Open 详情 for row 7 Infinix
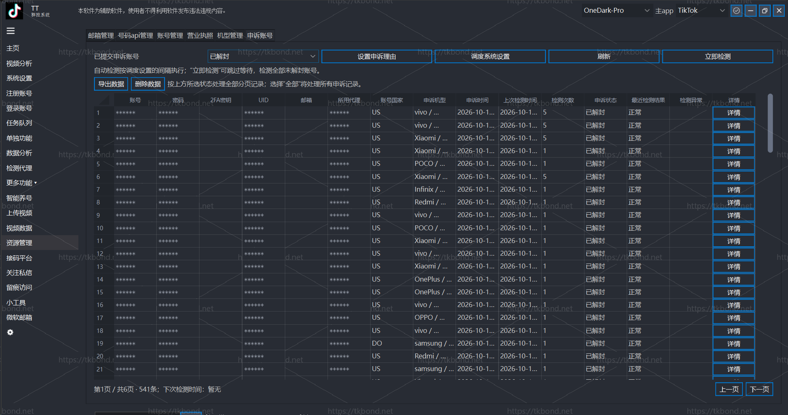788x415 pixels. (x=733, y=190)
